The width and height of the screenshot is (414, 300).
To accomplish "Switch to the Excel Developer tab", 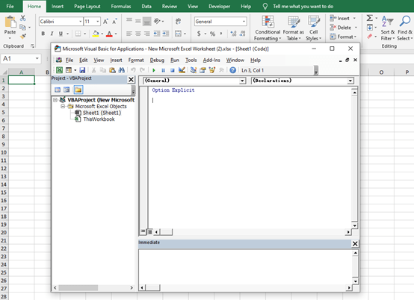I will point(219,6).
